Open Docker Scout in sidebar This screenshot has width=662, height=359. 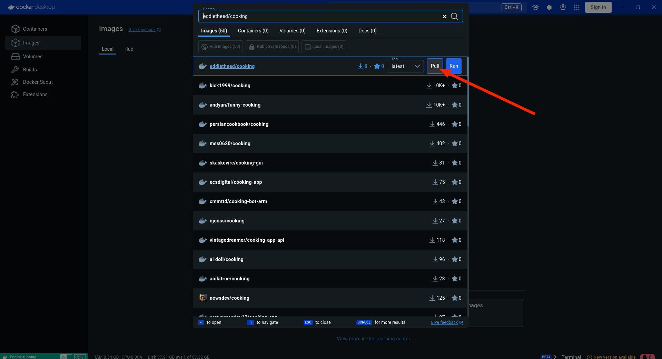43,82
